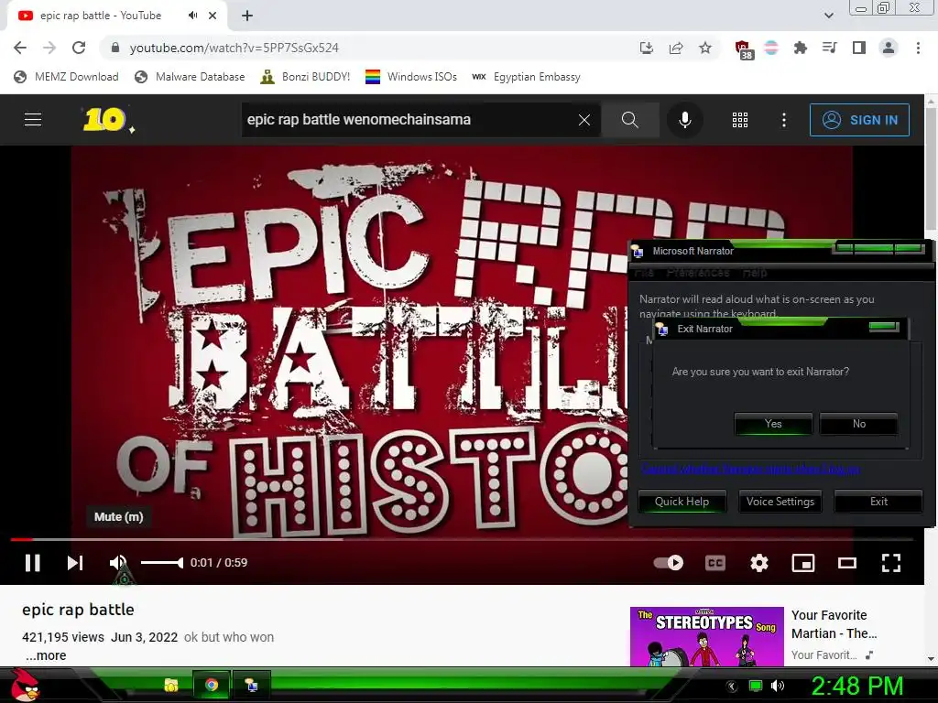Viewport: 938px width, 703px height.
Task: Confirm exiting Narrator with Yes
Action: [773, 424]
